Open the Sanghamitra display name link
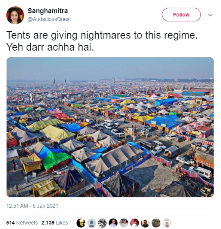221x229 pixels. coord(47,11)
